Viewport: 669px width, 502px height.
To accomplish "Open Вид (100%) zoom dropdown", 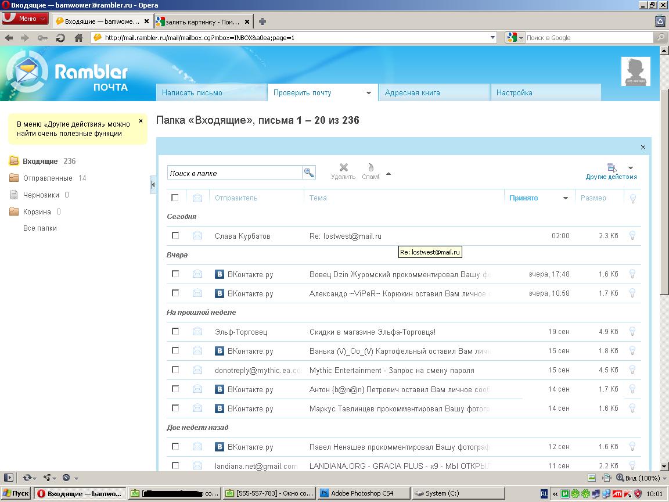I will 642,478.
